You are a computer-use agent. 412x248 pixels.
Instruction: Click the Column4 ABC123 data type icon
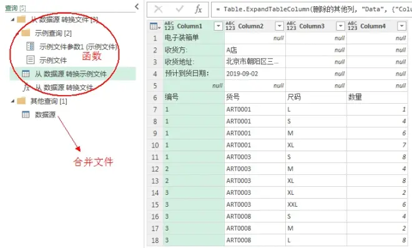click(352, 26)
